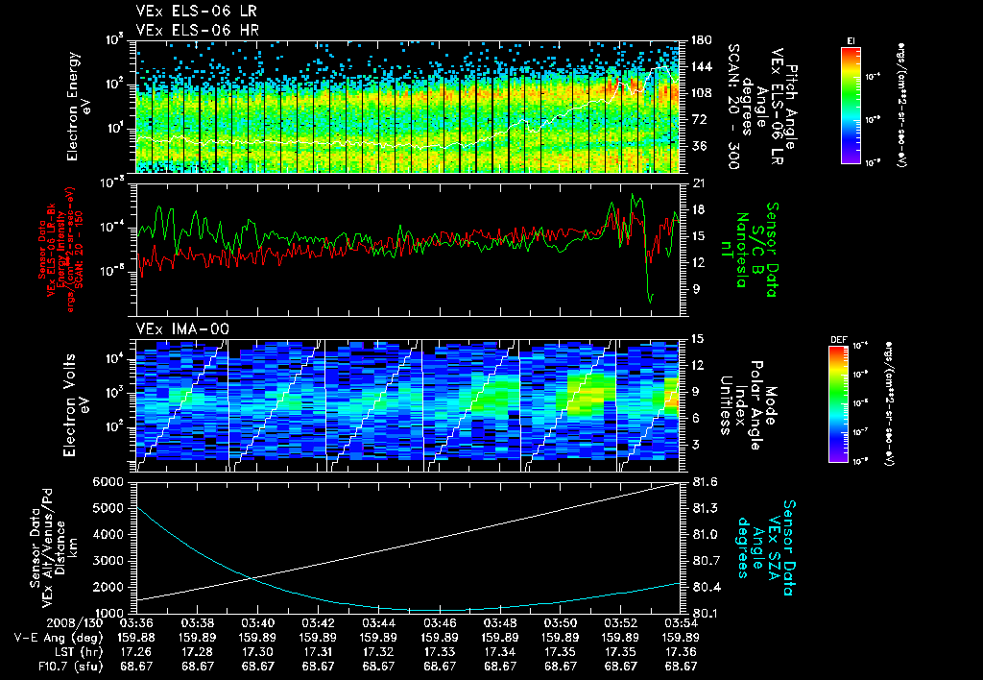Click the '81.6' SZA tick label
The height and width of the screenshot is (680, 983).
[x=706, y=482]
